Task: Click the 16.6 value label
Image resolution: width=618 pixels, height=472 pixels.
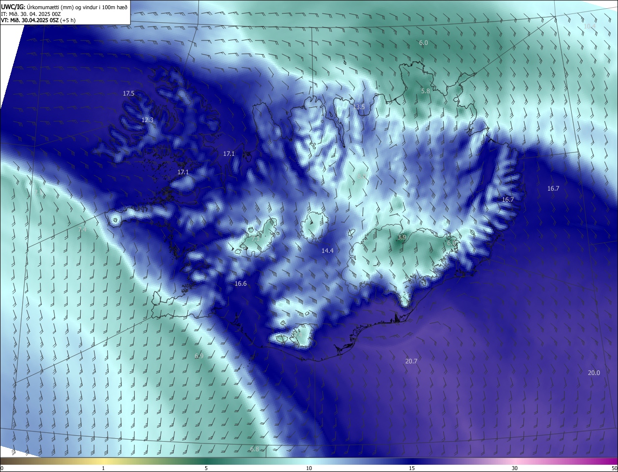Action: coord(240,284)
